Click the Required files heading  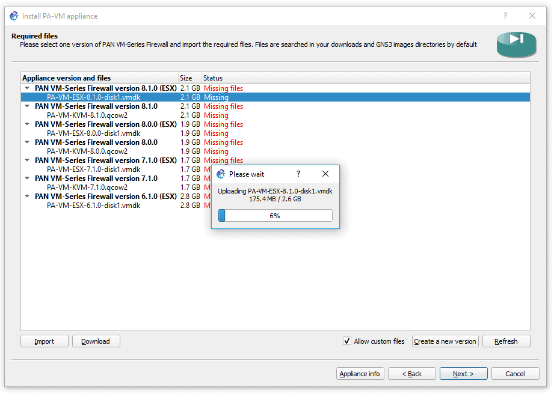(35, 35)
